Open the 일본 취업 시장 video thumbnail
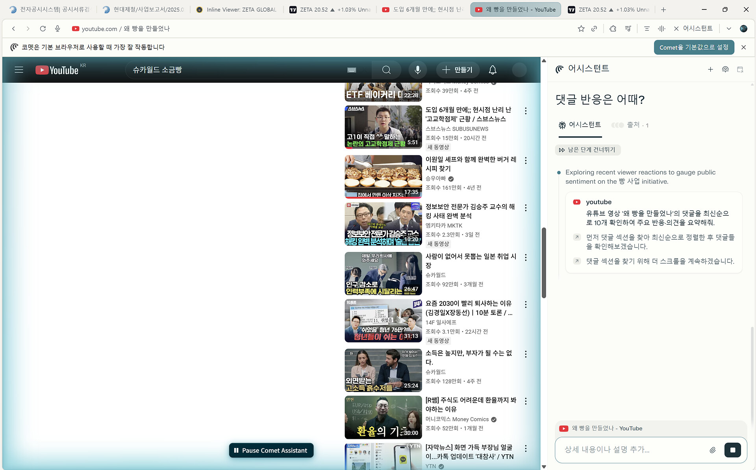Viewport: 756px width, 470px height. point(383,274)
